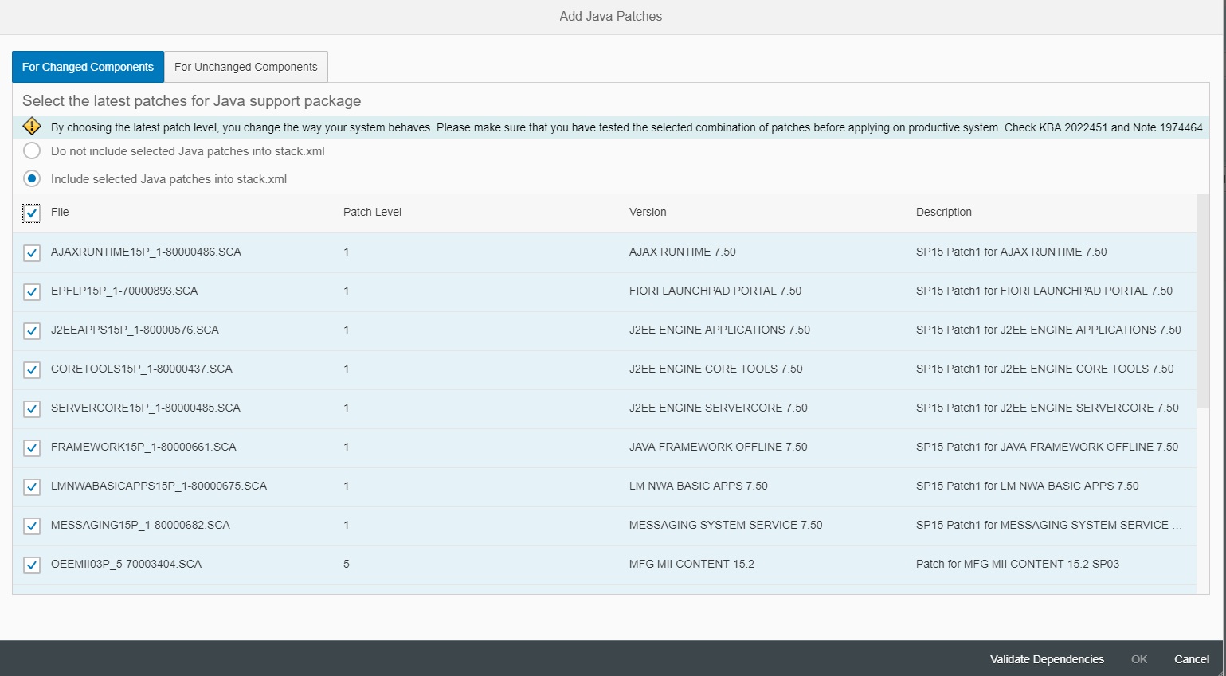Click the Add Java Patches dialog title

(x=611, y=16)
